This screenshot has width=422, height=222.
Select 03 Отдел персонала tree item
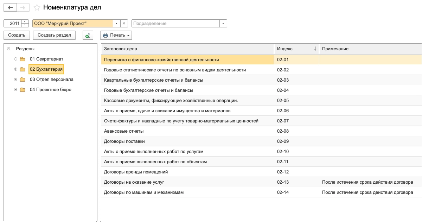pyautogui.click(x=51, y=80)
